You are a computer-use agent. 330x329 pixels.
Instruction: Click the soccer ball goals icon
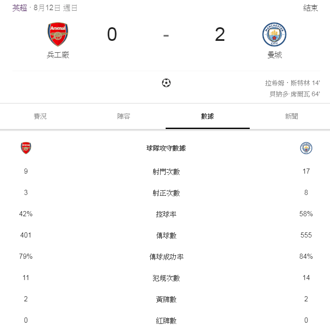[x=166, y=83]
